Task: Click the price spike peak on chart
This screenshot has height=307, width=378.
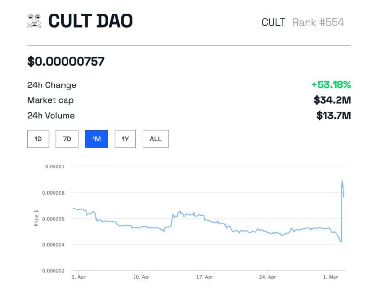Action: click(342, 181)
